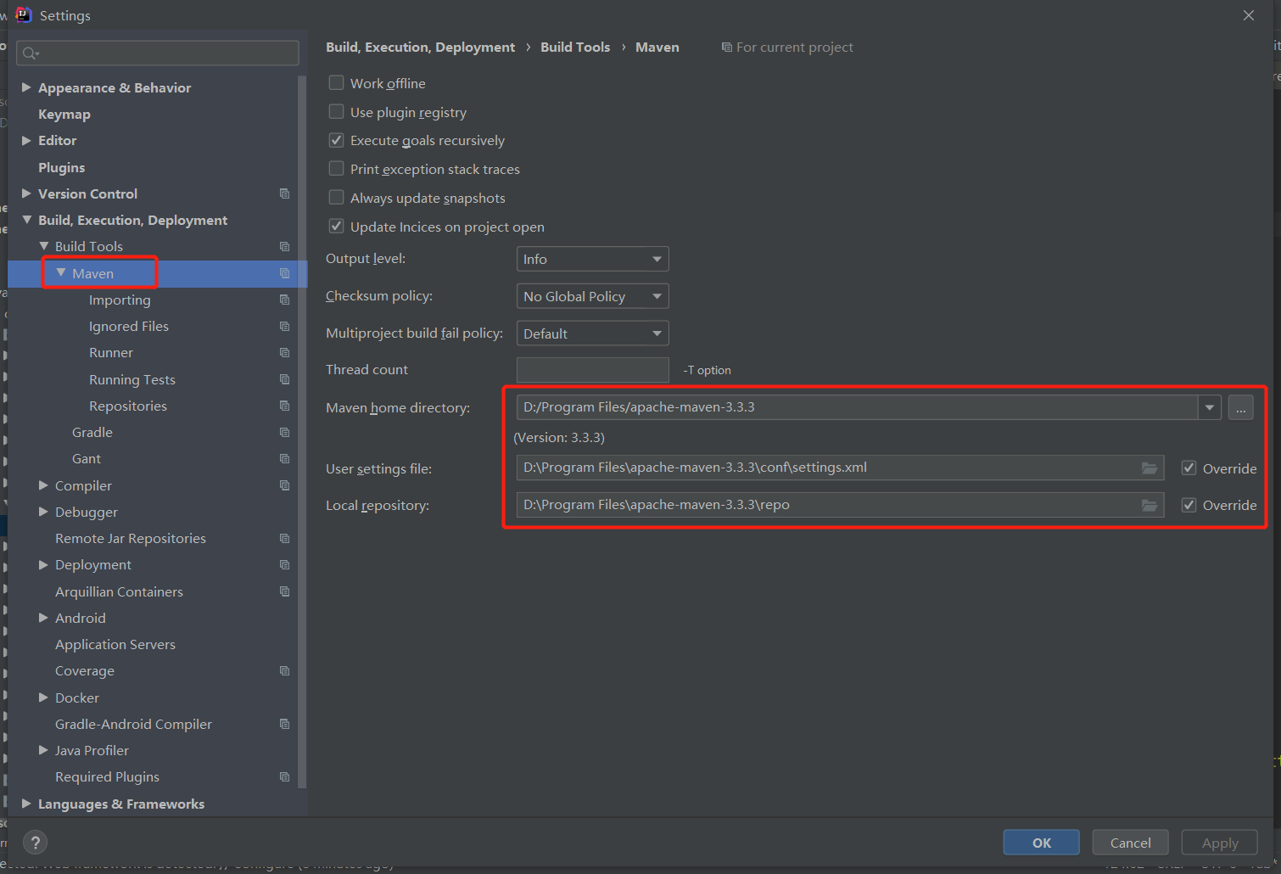Open Application Servers settings
Viewport: 1281px width, 874px height.
(x=115, y=645)
